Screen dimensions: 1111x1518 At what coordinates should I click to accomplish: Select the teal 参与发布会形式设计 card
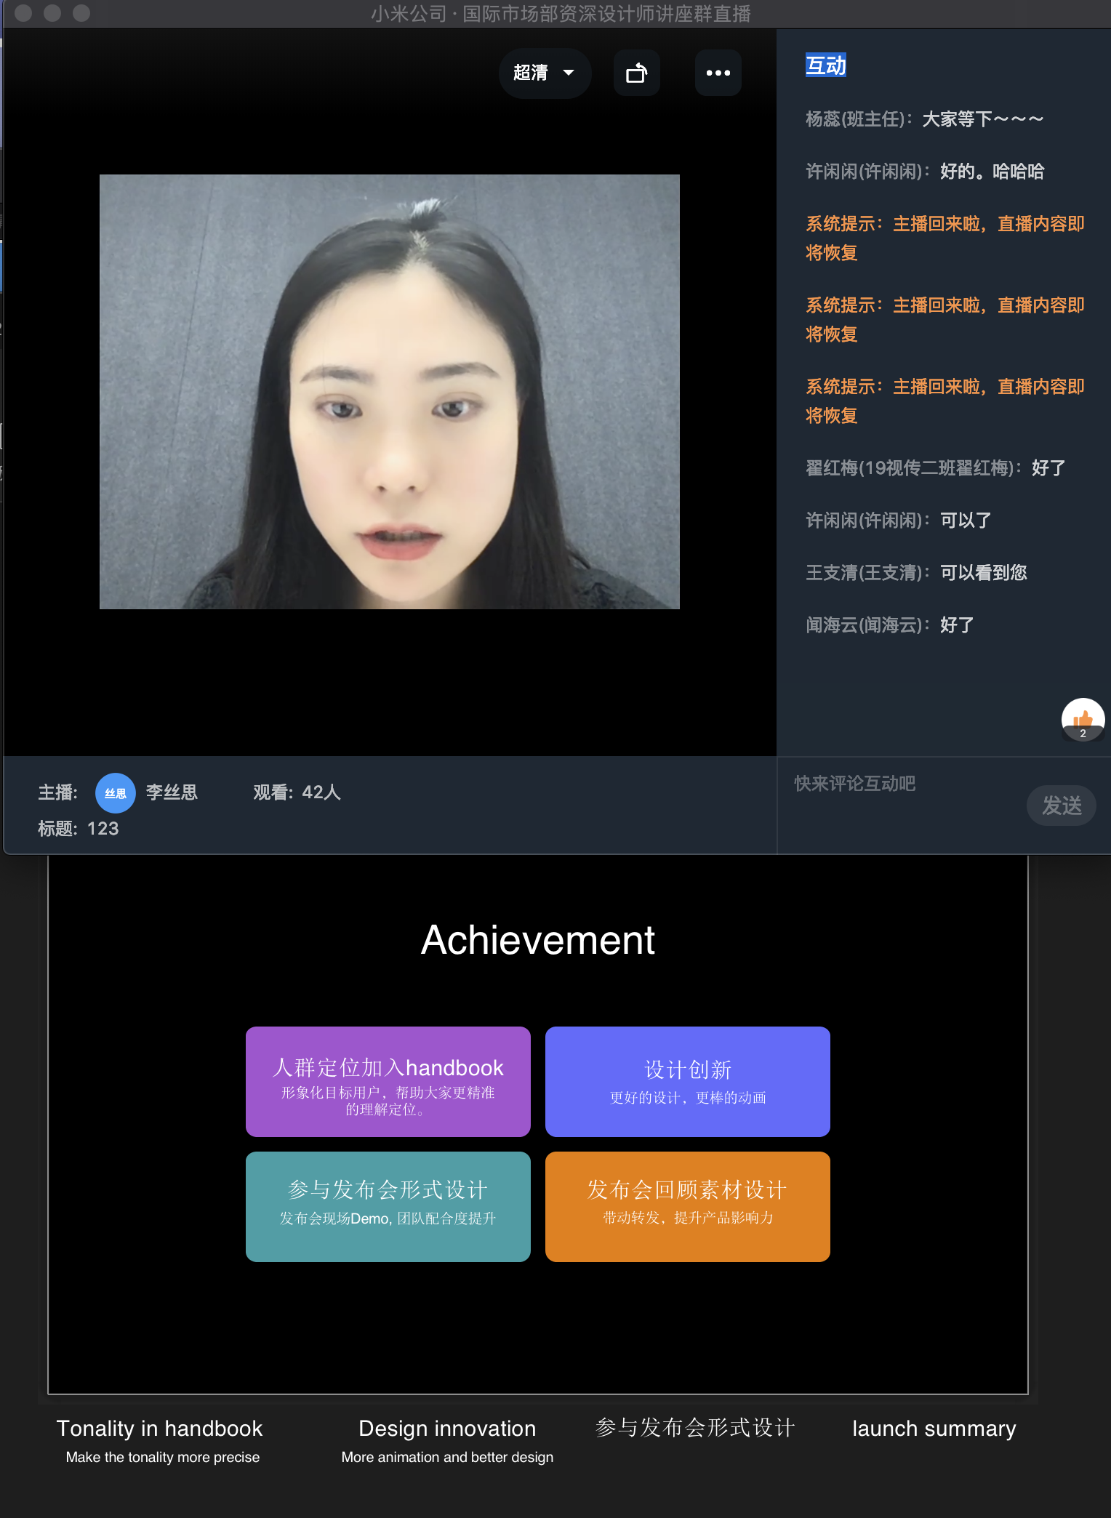(x=388, y=1206)
